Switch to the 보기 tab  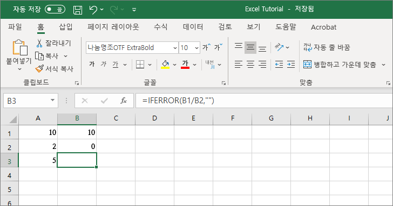[x=253, y=27]
